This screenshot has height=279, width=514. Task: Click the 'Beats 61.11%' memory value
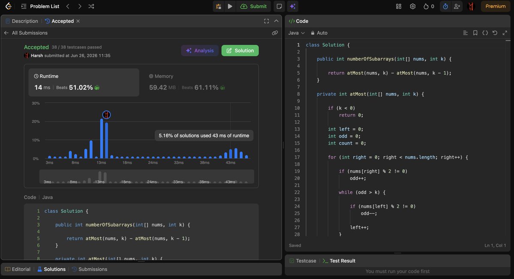pos(203,87)
